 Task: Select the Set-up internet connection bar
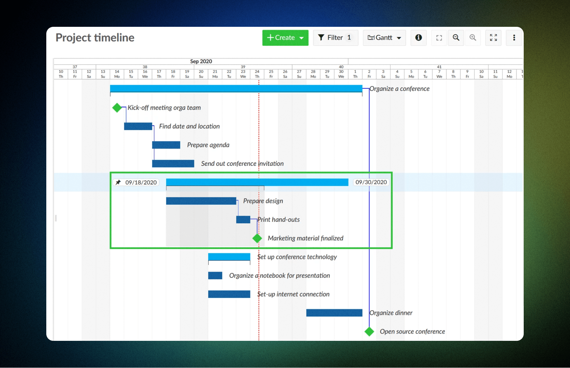click(229, 294)
